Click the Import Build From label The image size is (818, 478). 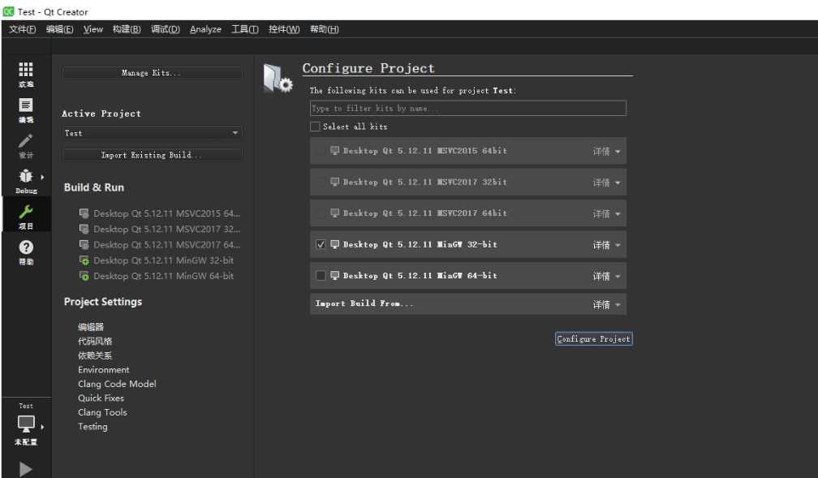[x=364, y=304]
